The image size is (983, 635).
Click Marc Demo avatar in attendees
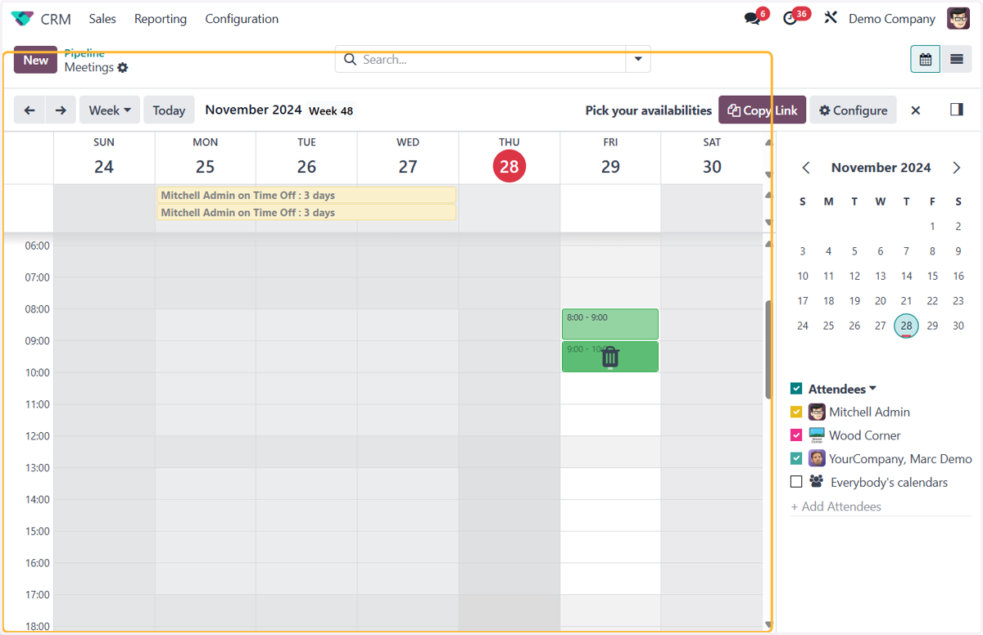pyautogui.click(x=817, y=458)
